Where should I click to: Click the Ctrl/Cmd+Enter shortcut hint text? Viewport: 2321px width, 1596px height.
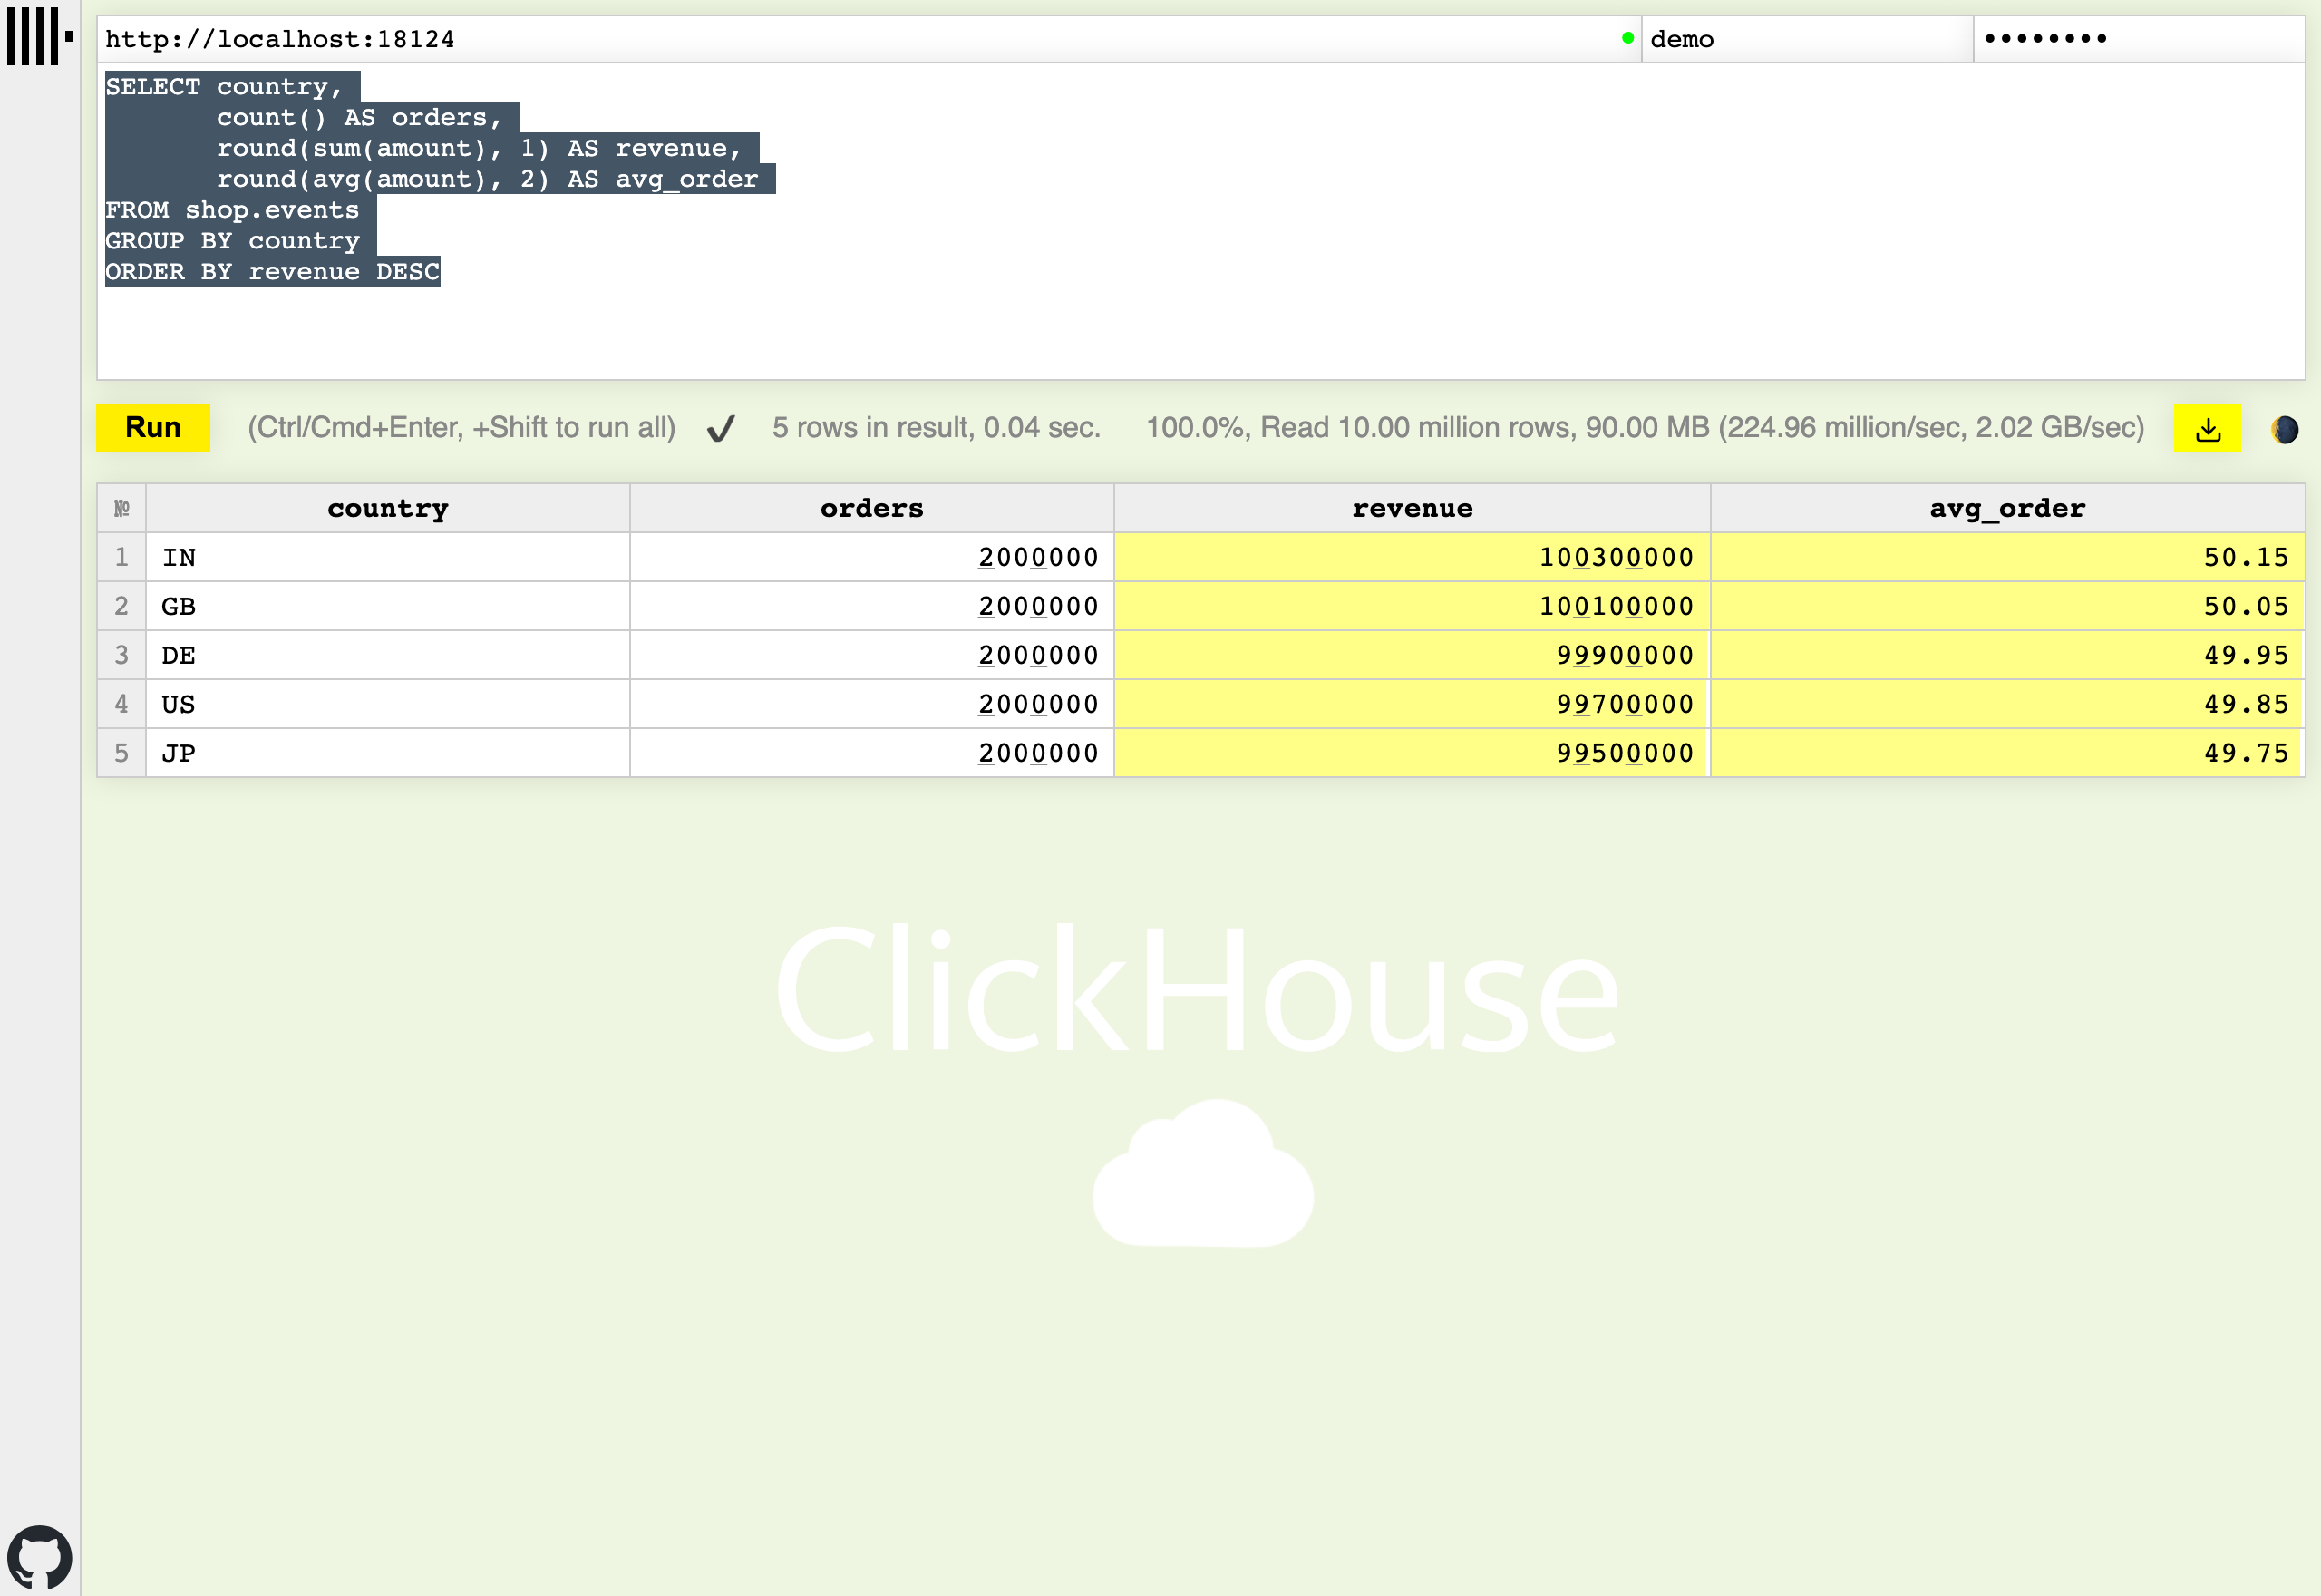click(x=461, y=428)
